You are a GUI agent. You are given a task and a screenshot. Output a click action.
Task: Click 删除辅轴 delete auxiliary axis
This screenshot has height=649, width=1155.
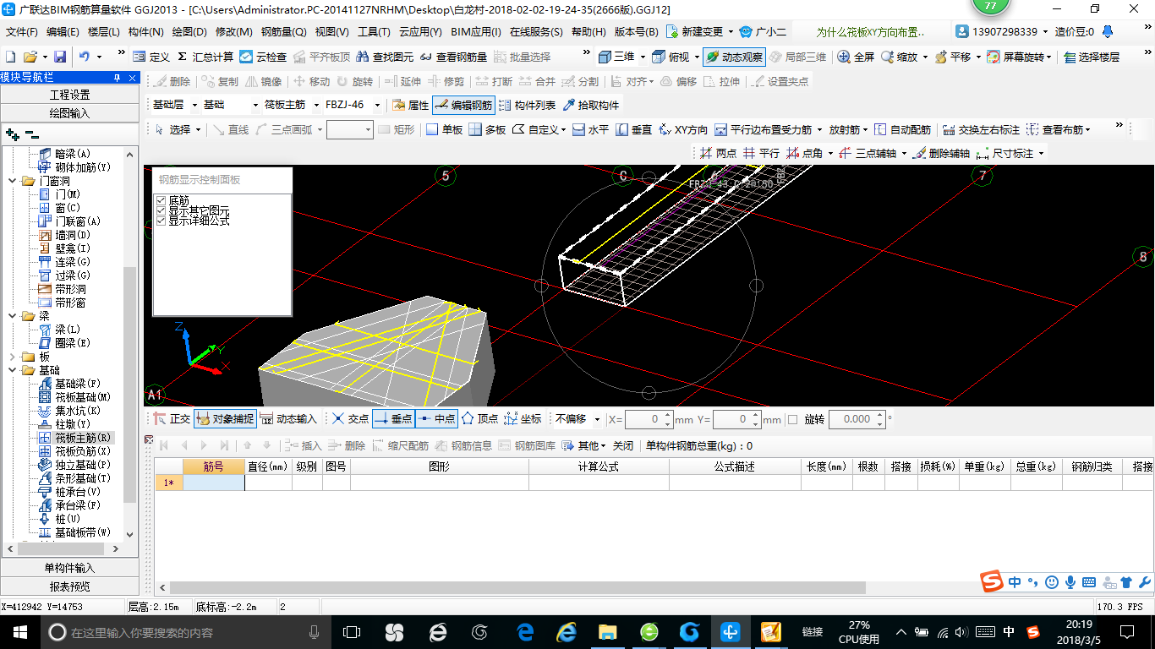point(941,153)
